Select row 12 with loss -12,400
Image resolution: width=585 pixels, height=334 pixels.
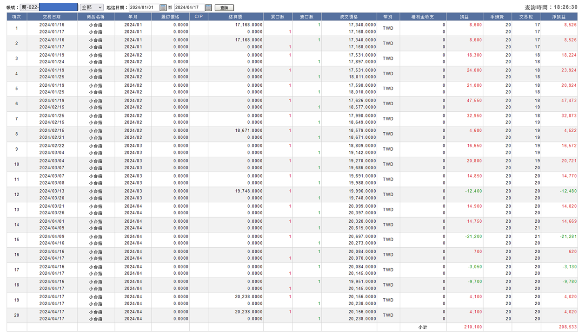tap(292, 194)
